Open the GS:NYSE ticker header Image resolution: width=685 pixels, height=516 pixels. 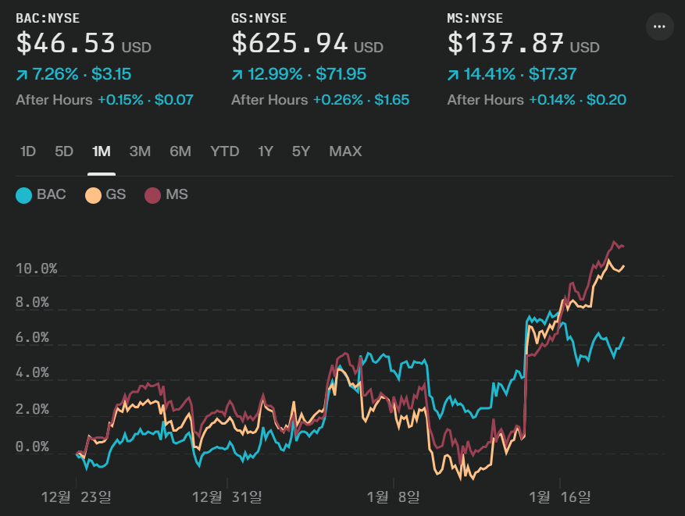coord(259,18)
